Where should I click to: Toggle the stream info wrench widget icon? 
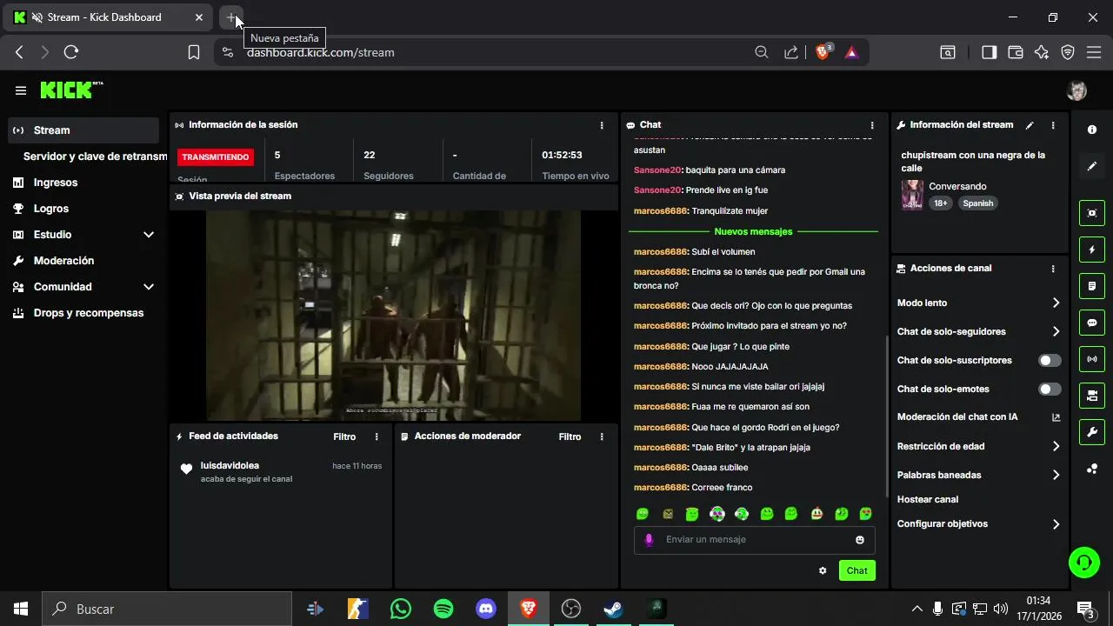pos(1092,432)
